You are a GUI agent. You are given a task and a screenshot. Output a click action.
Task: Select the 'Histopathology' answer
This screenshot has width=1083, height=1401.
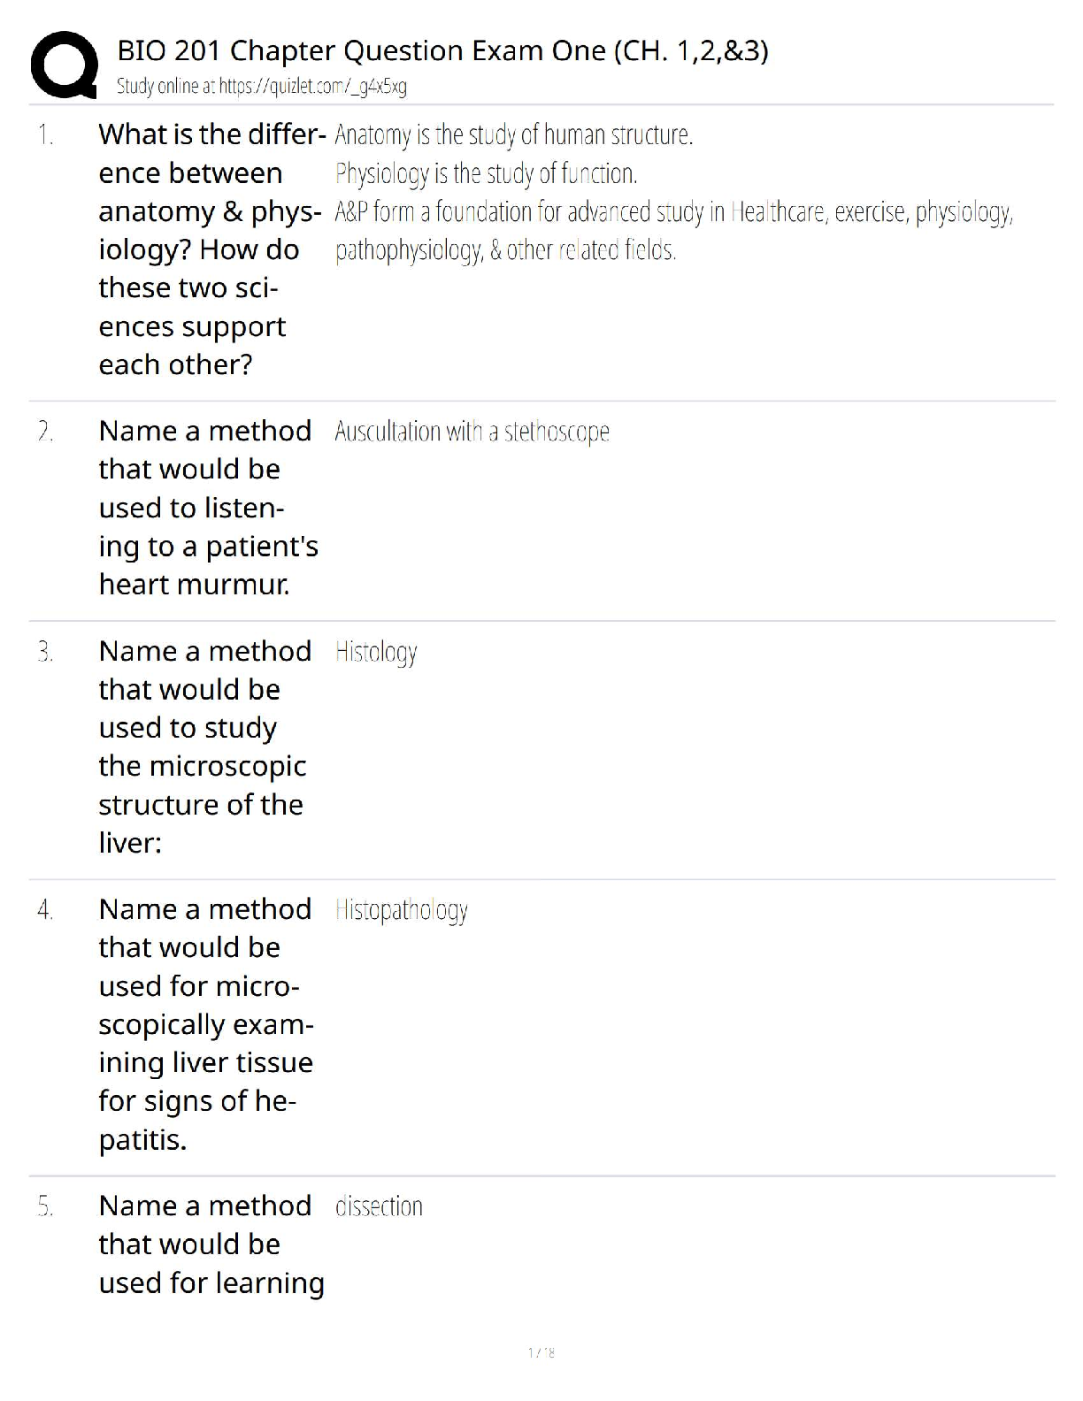[401, 910]
